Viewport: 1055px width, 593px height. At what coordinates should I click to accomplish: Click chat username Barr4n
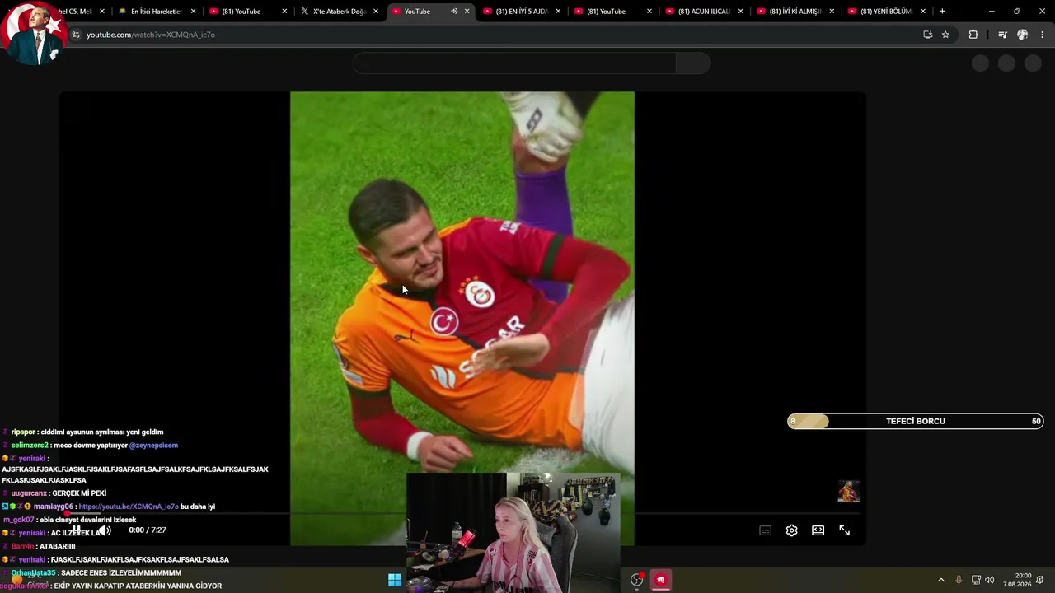(22, 546)
